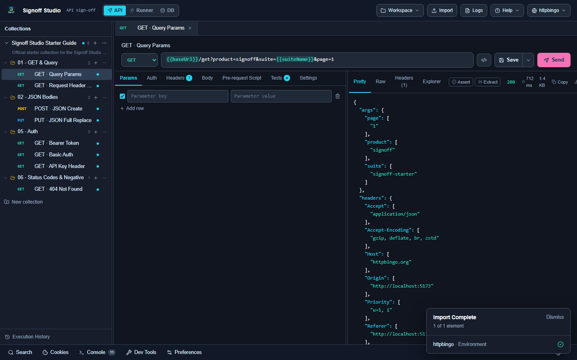Viewport: 577px width, 360px height.
Task: Dismiss the Import Complete notification
Action: [555, 317]
